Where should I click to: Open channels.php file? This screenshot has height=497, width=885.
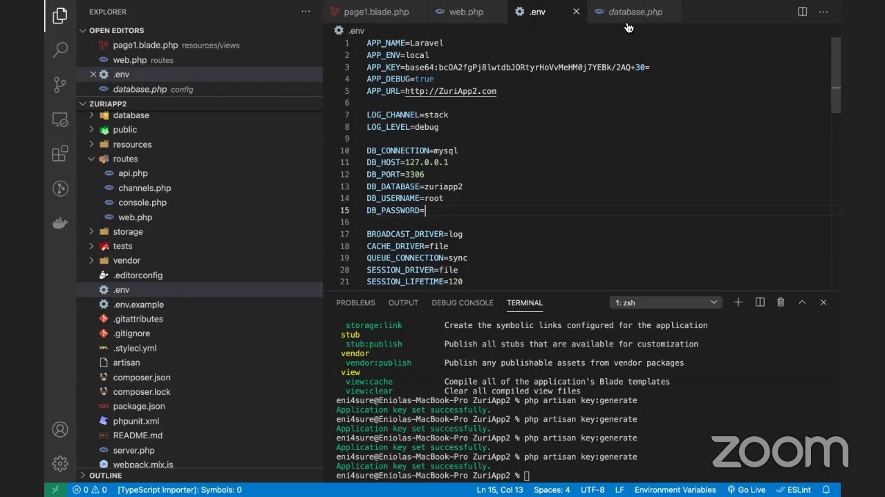tap(145, 188)
